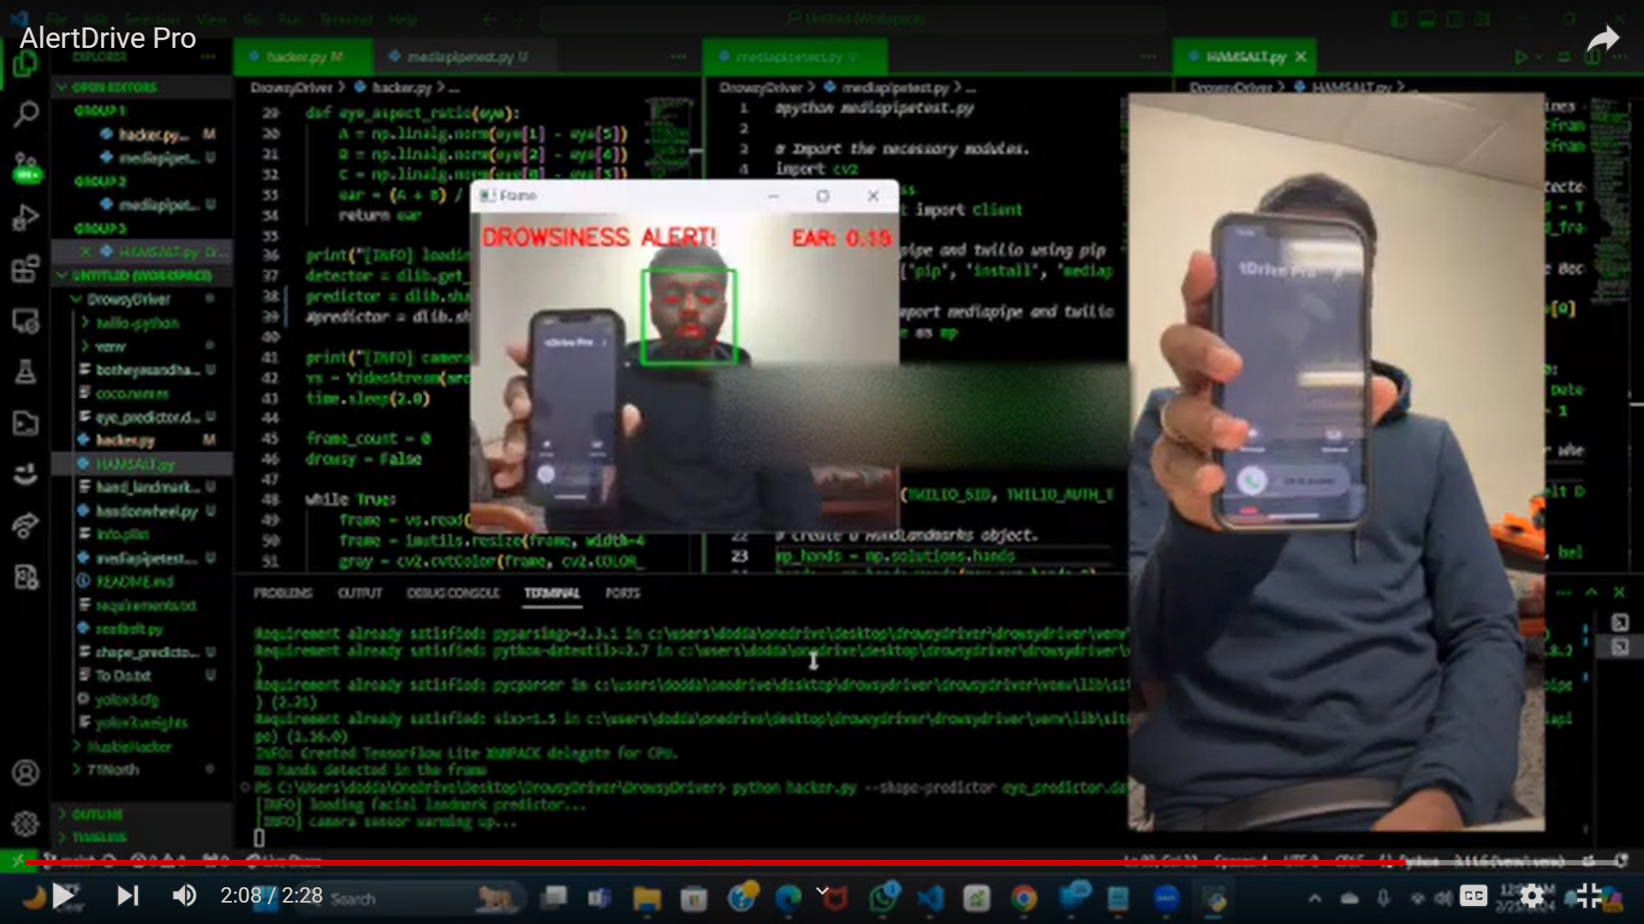
Task: Play the video
Action: pos(63,896)
